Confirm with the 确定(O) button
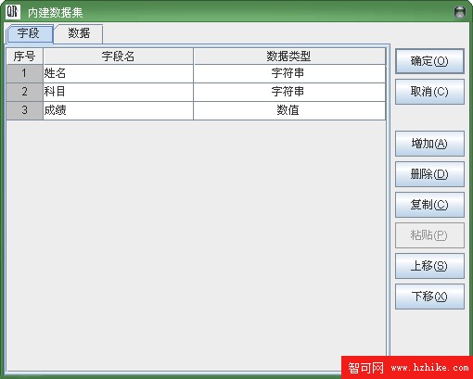 [429, 61]
